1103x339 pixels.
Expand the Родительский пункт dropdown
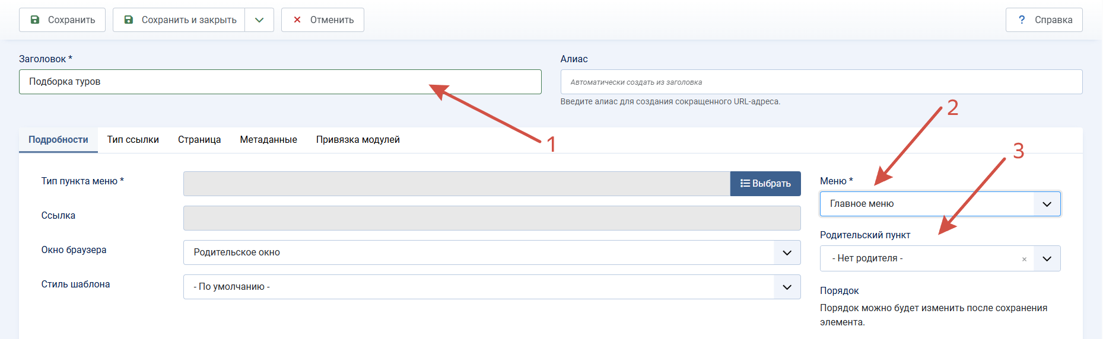(1047, 258)
